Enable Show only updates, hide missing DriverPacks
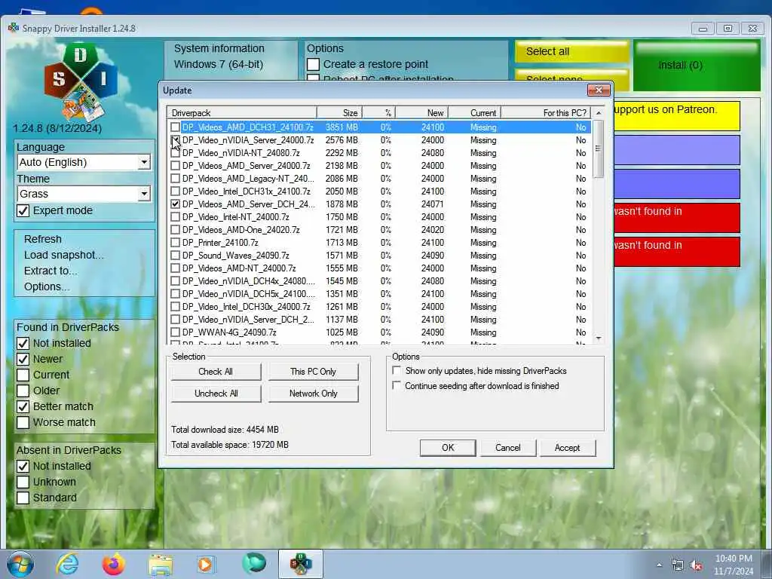The height and width of the screenshot is (579, 772). pos(397,370)
